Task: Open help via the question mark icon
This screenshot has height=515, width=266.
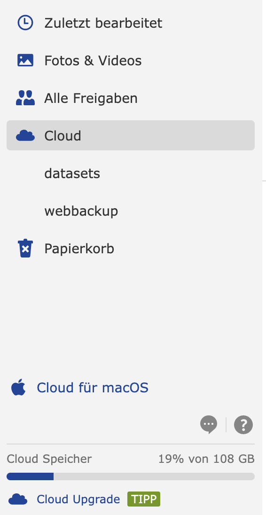Action: point(243,425)
